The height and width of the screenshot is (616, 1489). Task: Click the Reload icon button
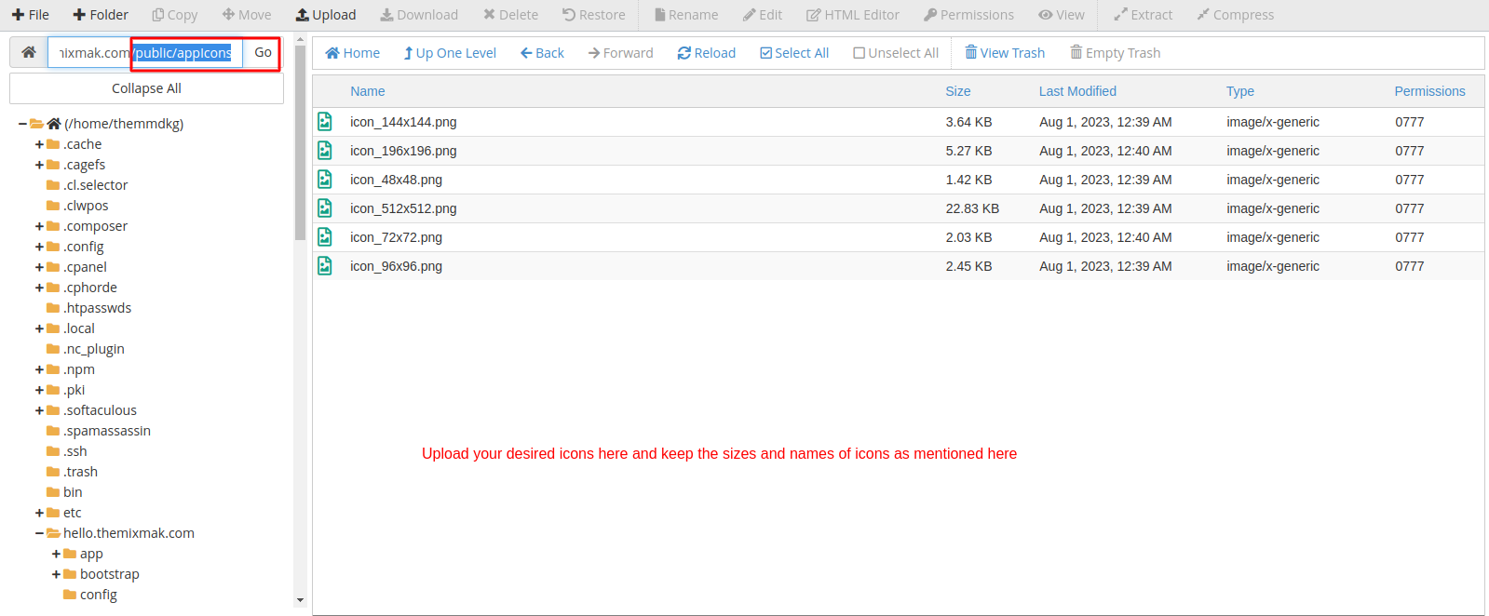point(684,53)
